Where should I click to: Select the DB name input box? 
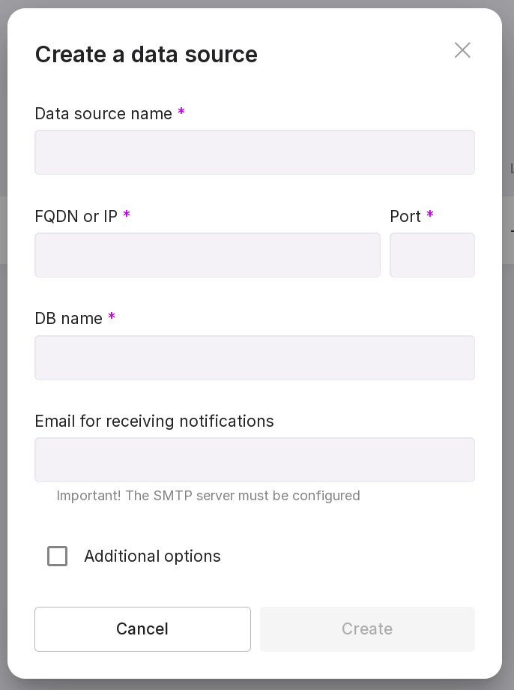click(255, 358)
